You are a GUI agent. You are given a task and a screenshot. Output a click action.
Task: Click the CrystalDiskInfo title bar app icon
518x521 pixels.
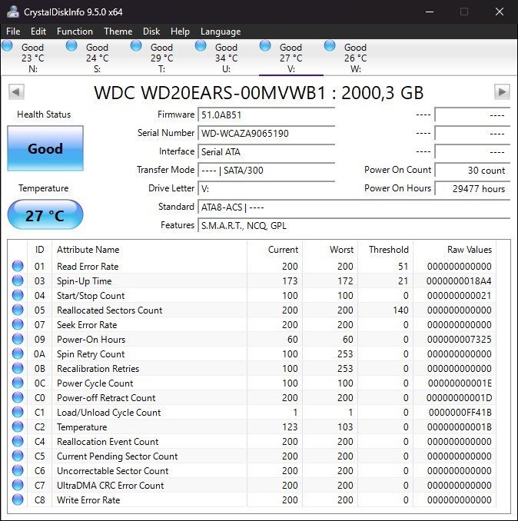click(12, 12)
